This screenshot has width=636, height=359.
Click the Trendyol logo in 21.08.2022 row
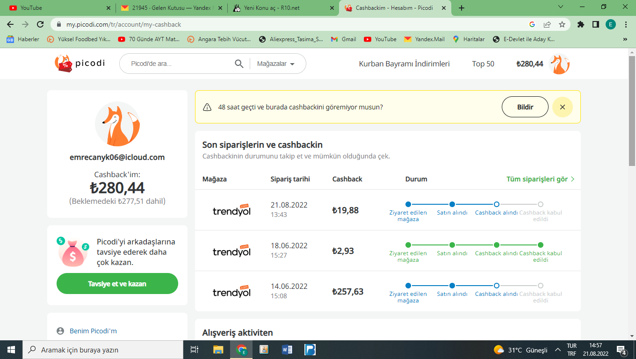tap(231, 210)
